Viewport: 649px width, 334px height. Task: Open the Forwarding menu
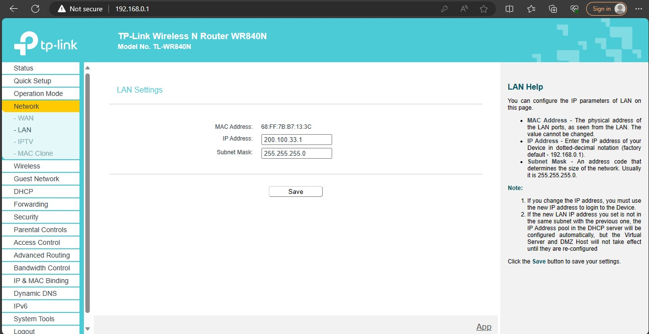41,204
